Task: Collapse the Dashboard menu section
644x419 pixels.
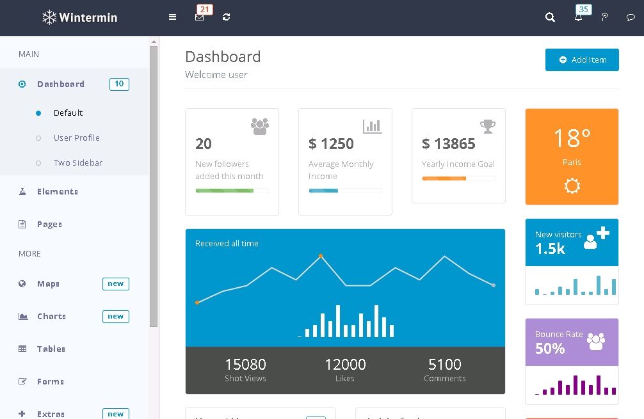Action: coord(61,84)
